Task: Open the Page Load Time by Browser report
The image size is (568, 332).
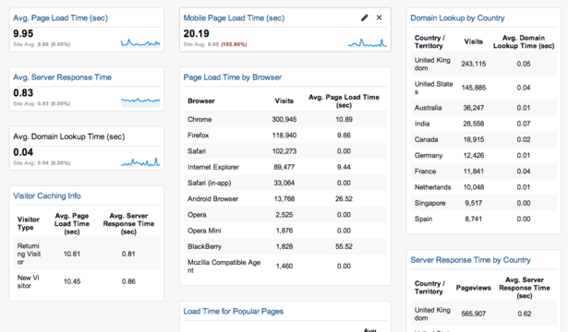Action: click(x=233, y=77)
